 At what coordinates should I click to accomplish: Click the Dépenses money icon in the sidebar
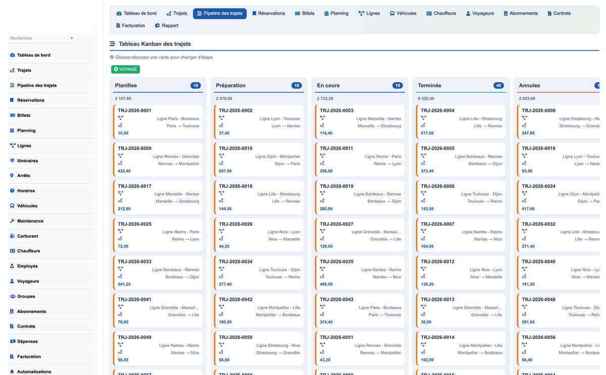12,341
